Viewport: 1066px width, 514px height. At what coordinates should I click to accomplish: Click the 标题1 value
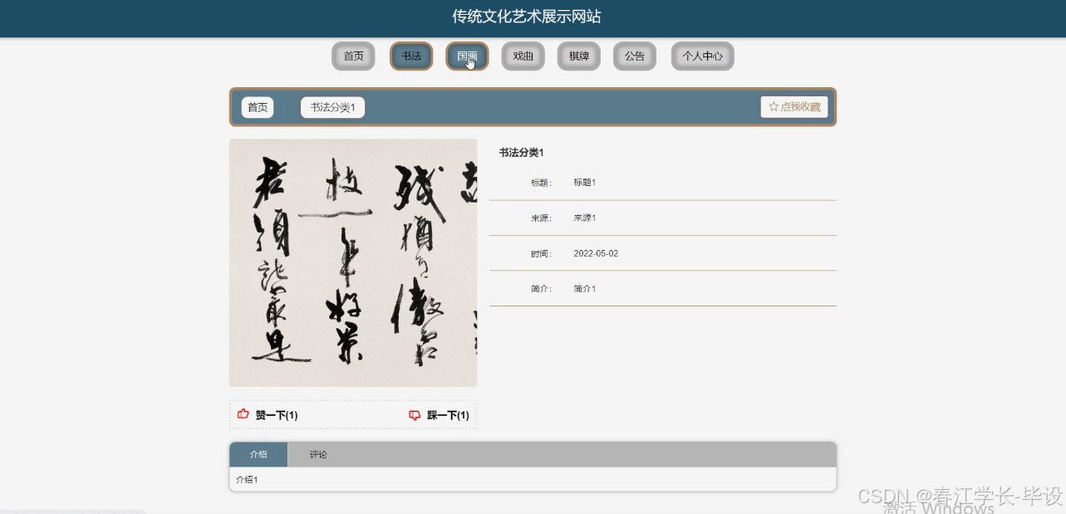tap(585, 183)
